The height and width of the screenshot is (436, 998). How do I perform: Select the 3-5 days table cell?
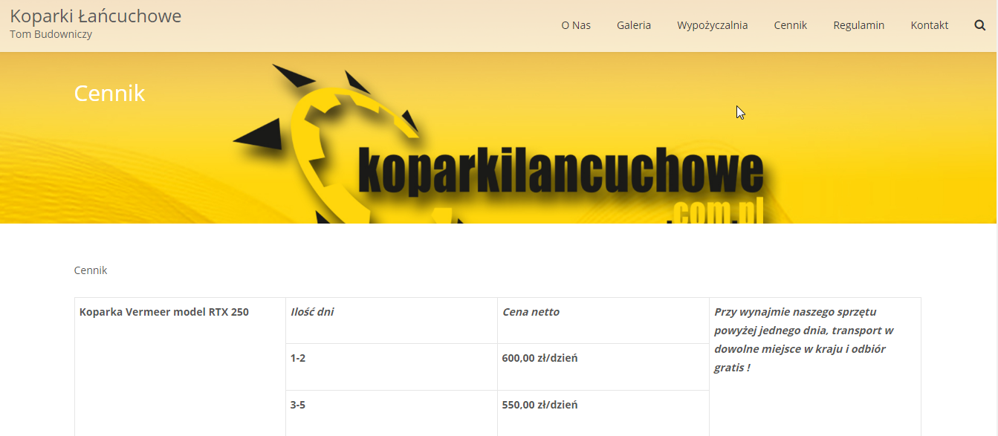click(392, 413)
